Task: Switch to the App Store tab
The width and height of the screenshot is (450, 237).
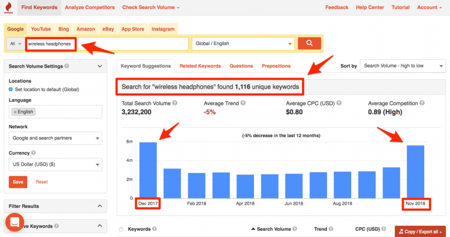Action: 132,29
